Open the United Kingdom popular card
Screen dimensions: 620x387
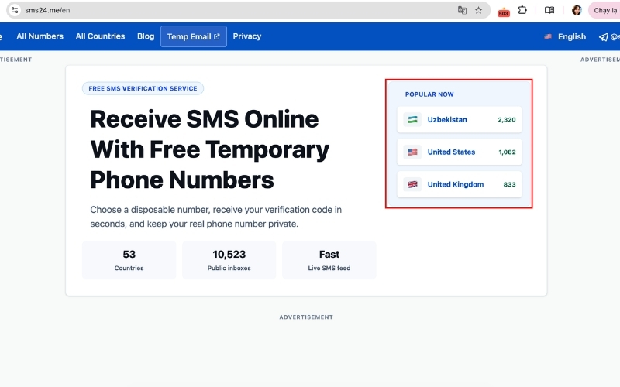coord(460,184)
